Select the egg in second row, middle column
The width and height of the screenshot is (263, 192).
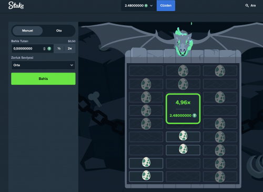pyautogui.click(x=183, y=84)
